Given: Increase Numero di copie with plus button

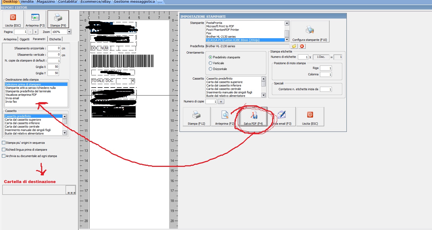Looking at the screenshot, I should point(221,102).
